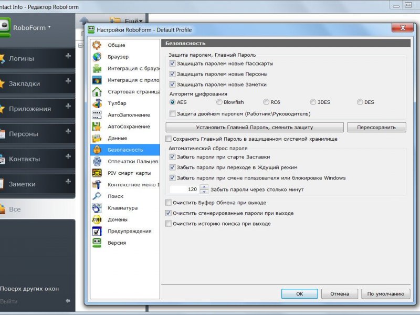Toggle Очистить сгенерированные пароли при выходе
The height and width of the screenshot is (315, 420).
pyautogui.click(x=169, y=213)
